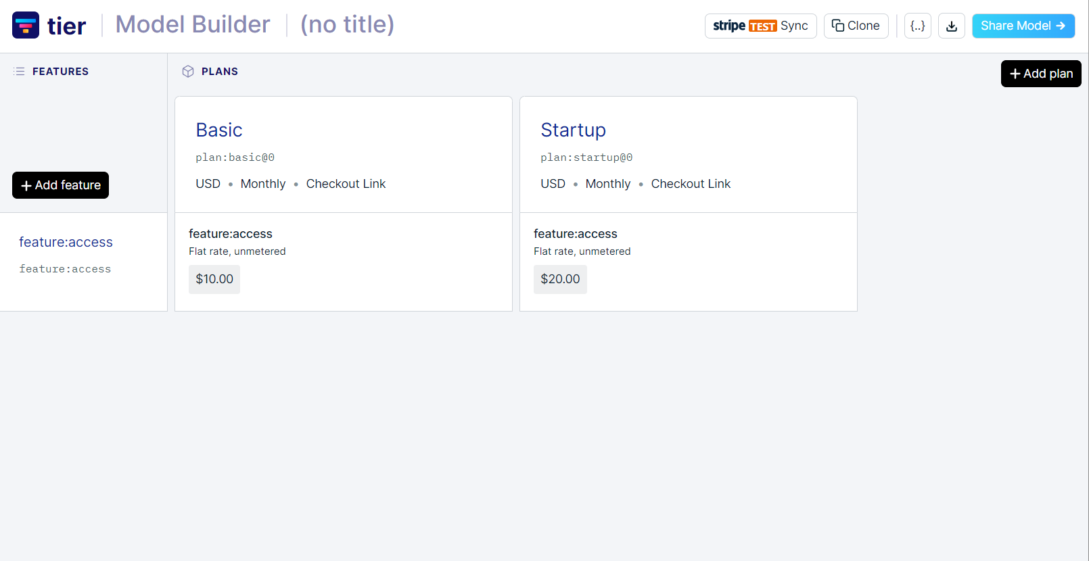
Task: Click Share Model button
Action: click(1023, 26)
